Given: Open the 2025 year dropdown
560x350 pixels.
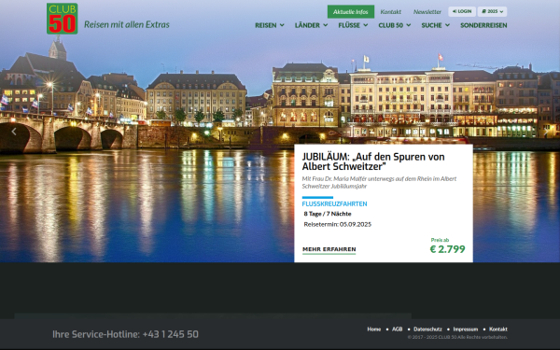Looking at the screenshot, I should click(492, 11).
